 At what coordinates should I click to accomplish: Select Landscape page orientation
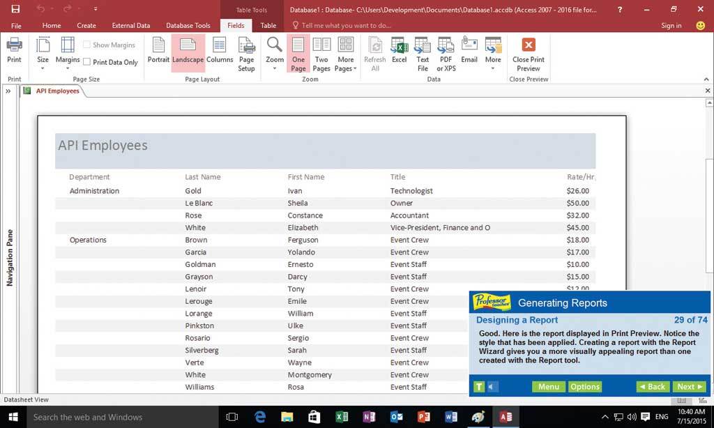188,51
